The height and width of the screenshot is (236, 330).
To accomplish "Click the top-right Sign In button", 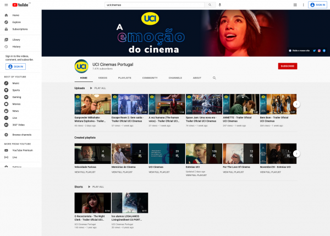I will click(317, 5).
